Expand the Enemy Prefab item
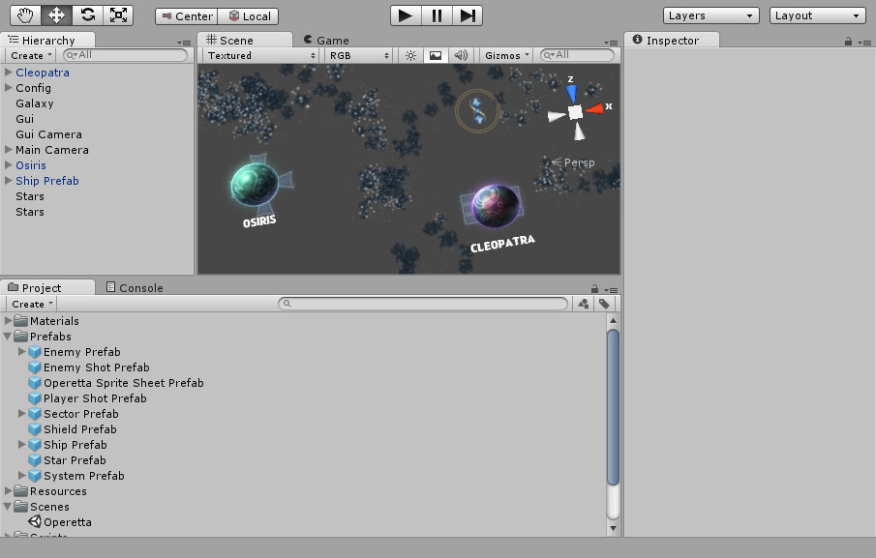Image resolution: width=876 pixels, height=558 pixels. point(22,352)
